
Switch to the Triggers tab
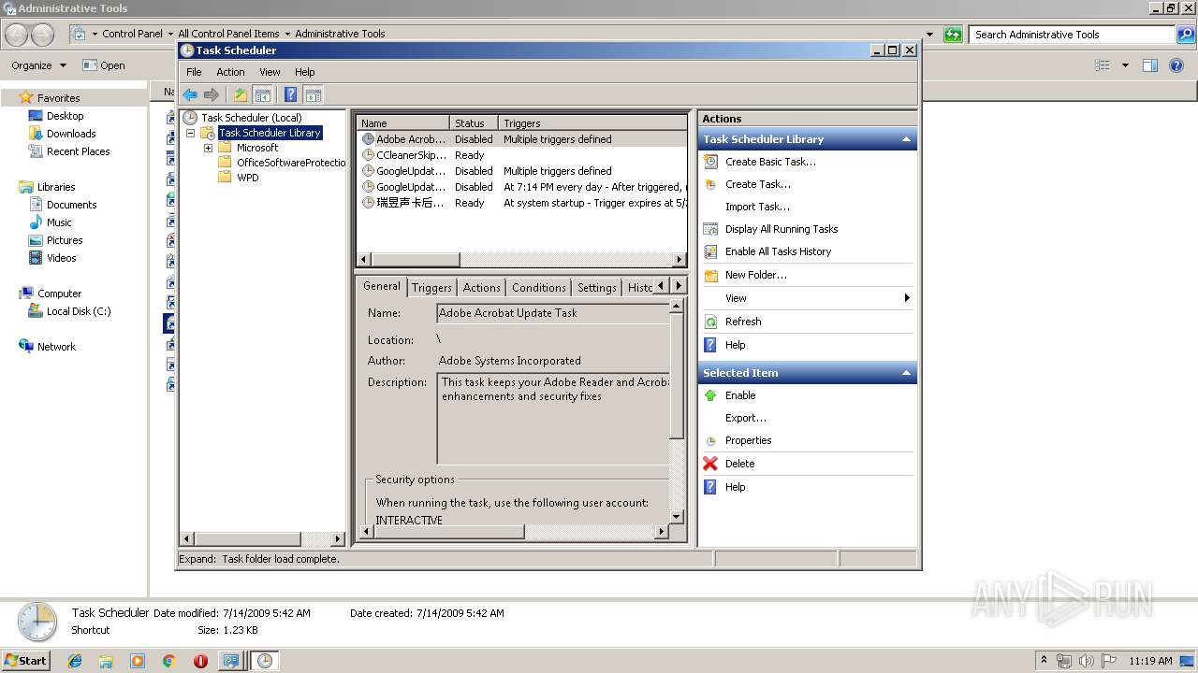(431, 288)
